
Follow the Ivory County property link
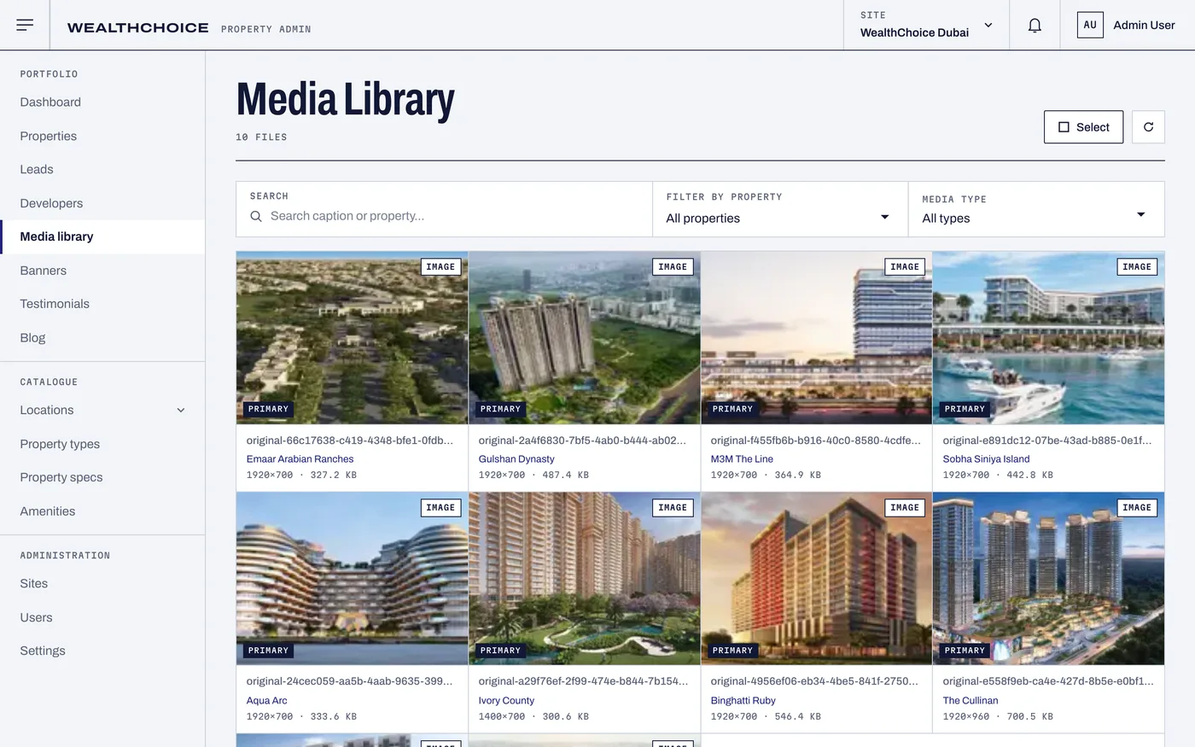click(506, 701)
